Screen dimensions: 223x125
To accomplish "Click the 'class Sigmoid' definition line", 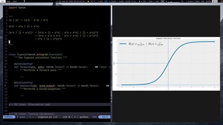I will (x=36, y=55).
